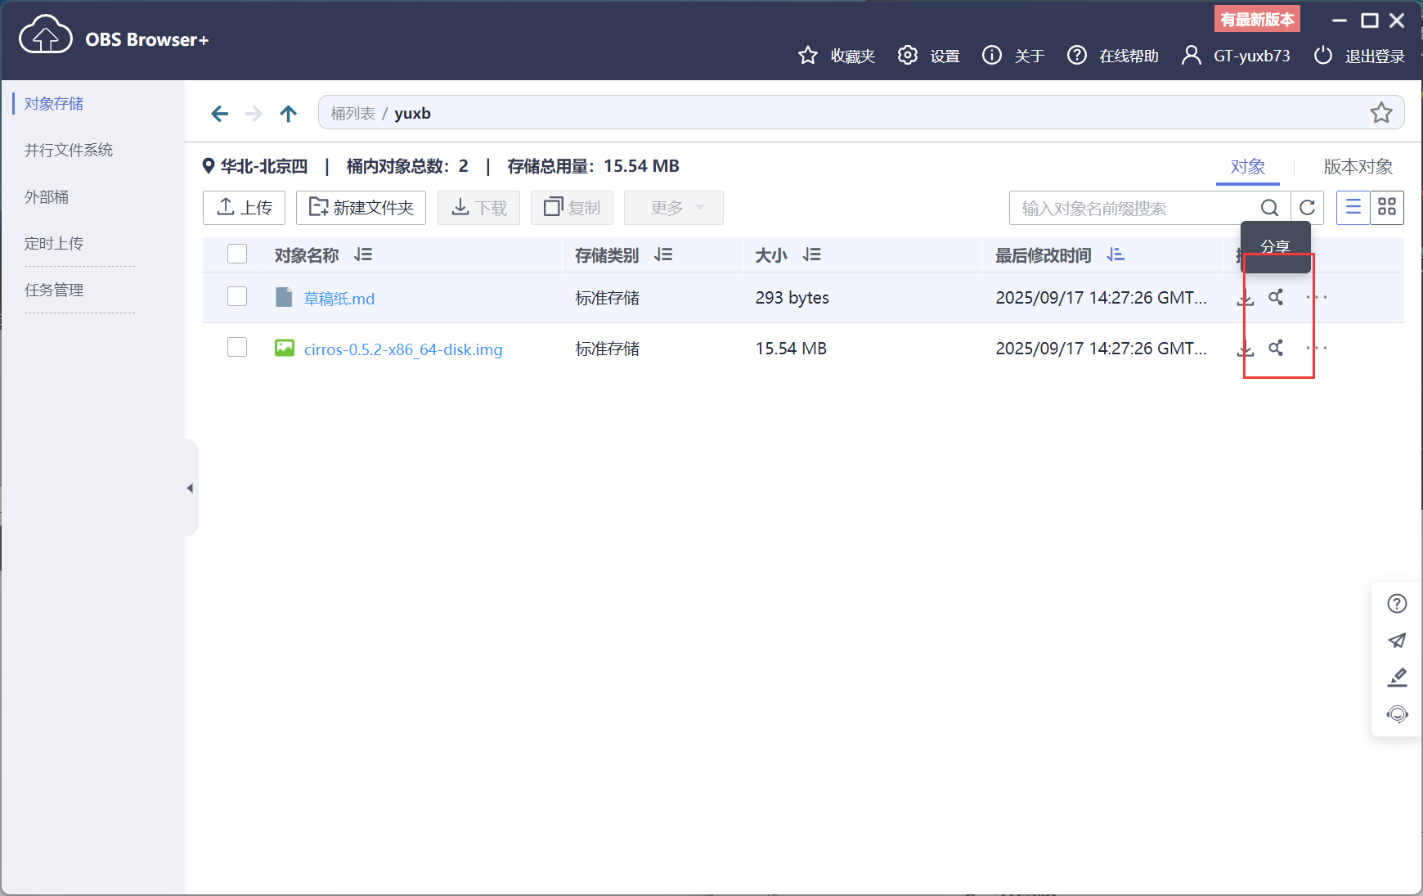Open the 收藏夹 favorites star icon
Screen dimensions: 1423x896
coord(808,55)
